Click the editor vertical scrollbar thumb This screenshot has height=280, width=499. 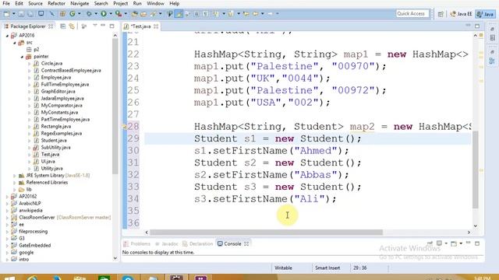[x=476, y=170]
